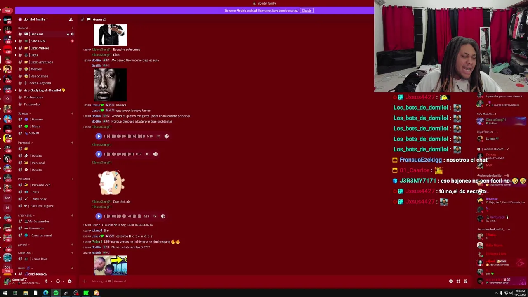The height and width of the screenshot is (297, 528).
Task: Open Microsoft Edge from taskbar
Action: 45,293
